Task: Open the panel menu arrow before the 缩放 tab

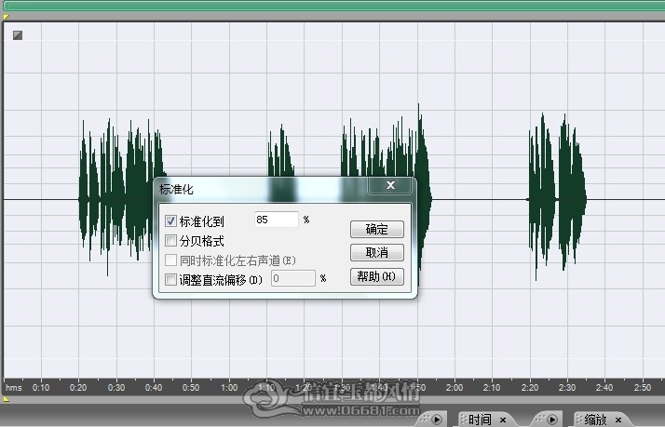Action: 551,420
